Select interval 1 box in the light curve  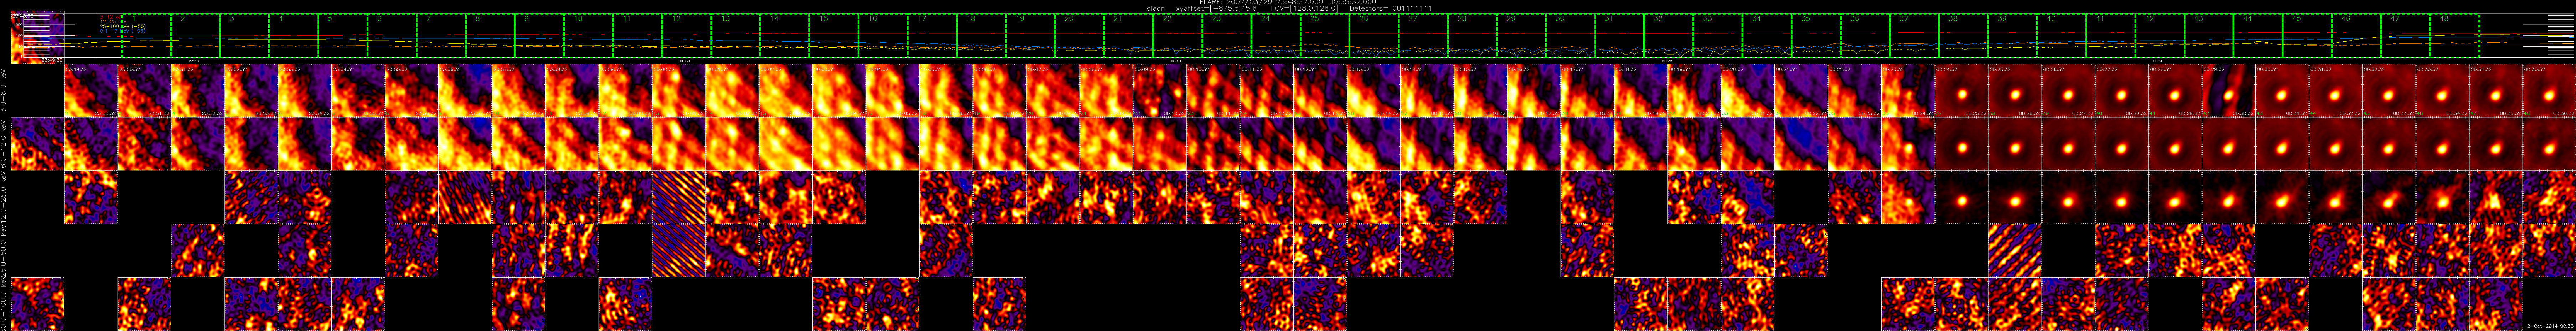147,36
